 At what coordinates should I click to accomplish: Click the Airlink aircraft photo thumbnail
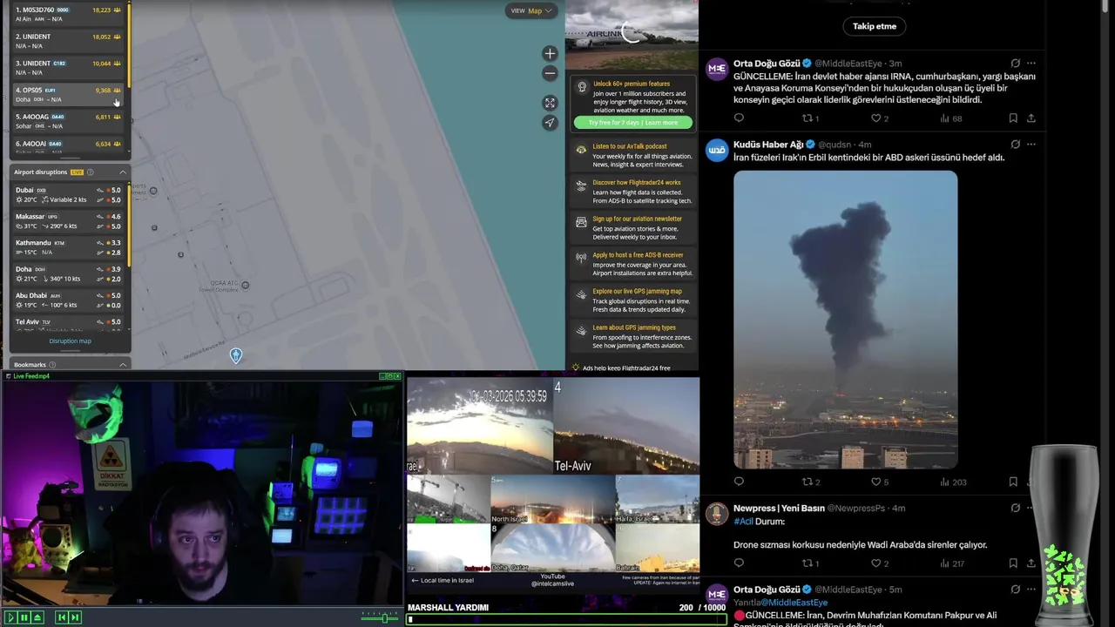click(632, 35)
